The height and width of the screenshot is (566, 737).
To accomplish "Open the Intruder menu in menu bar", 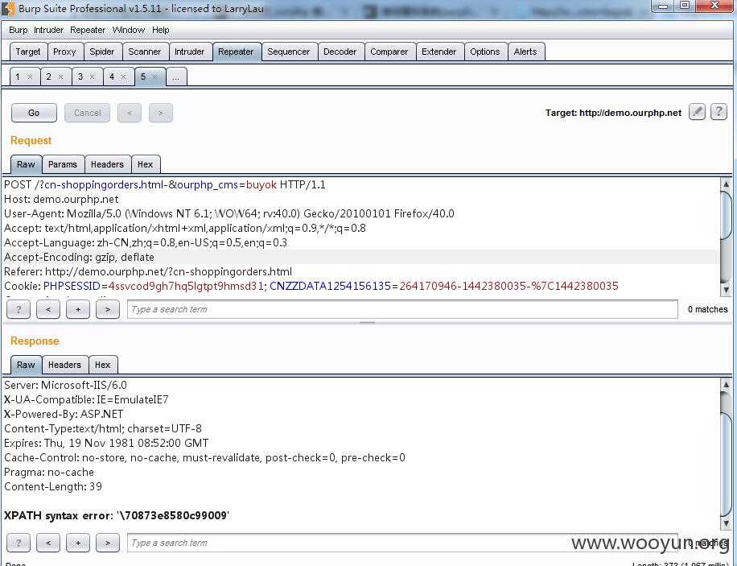I will (48, 30).
